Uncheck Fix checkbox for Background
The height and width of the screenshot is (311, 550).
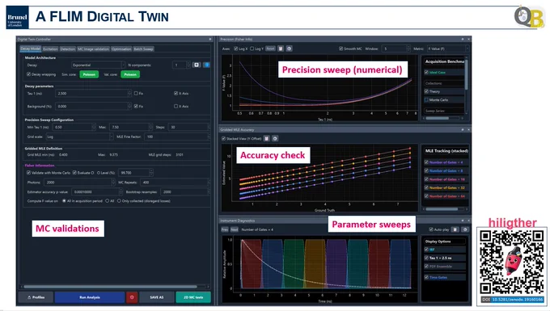tap(136, 106)
